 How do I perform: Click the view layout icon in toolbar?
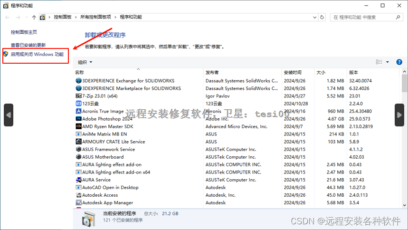[x=379, y=62]
